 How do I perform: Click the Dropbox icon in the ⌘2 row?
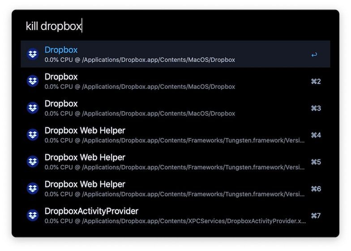coord(33,81)
